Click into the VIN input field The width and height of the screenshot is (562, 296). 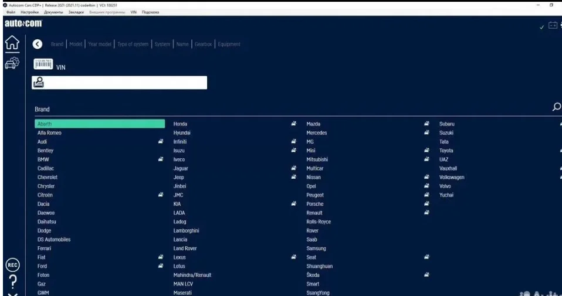click(x=119, y=83)
